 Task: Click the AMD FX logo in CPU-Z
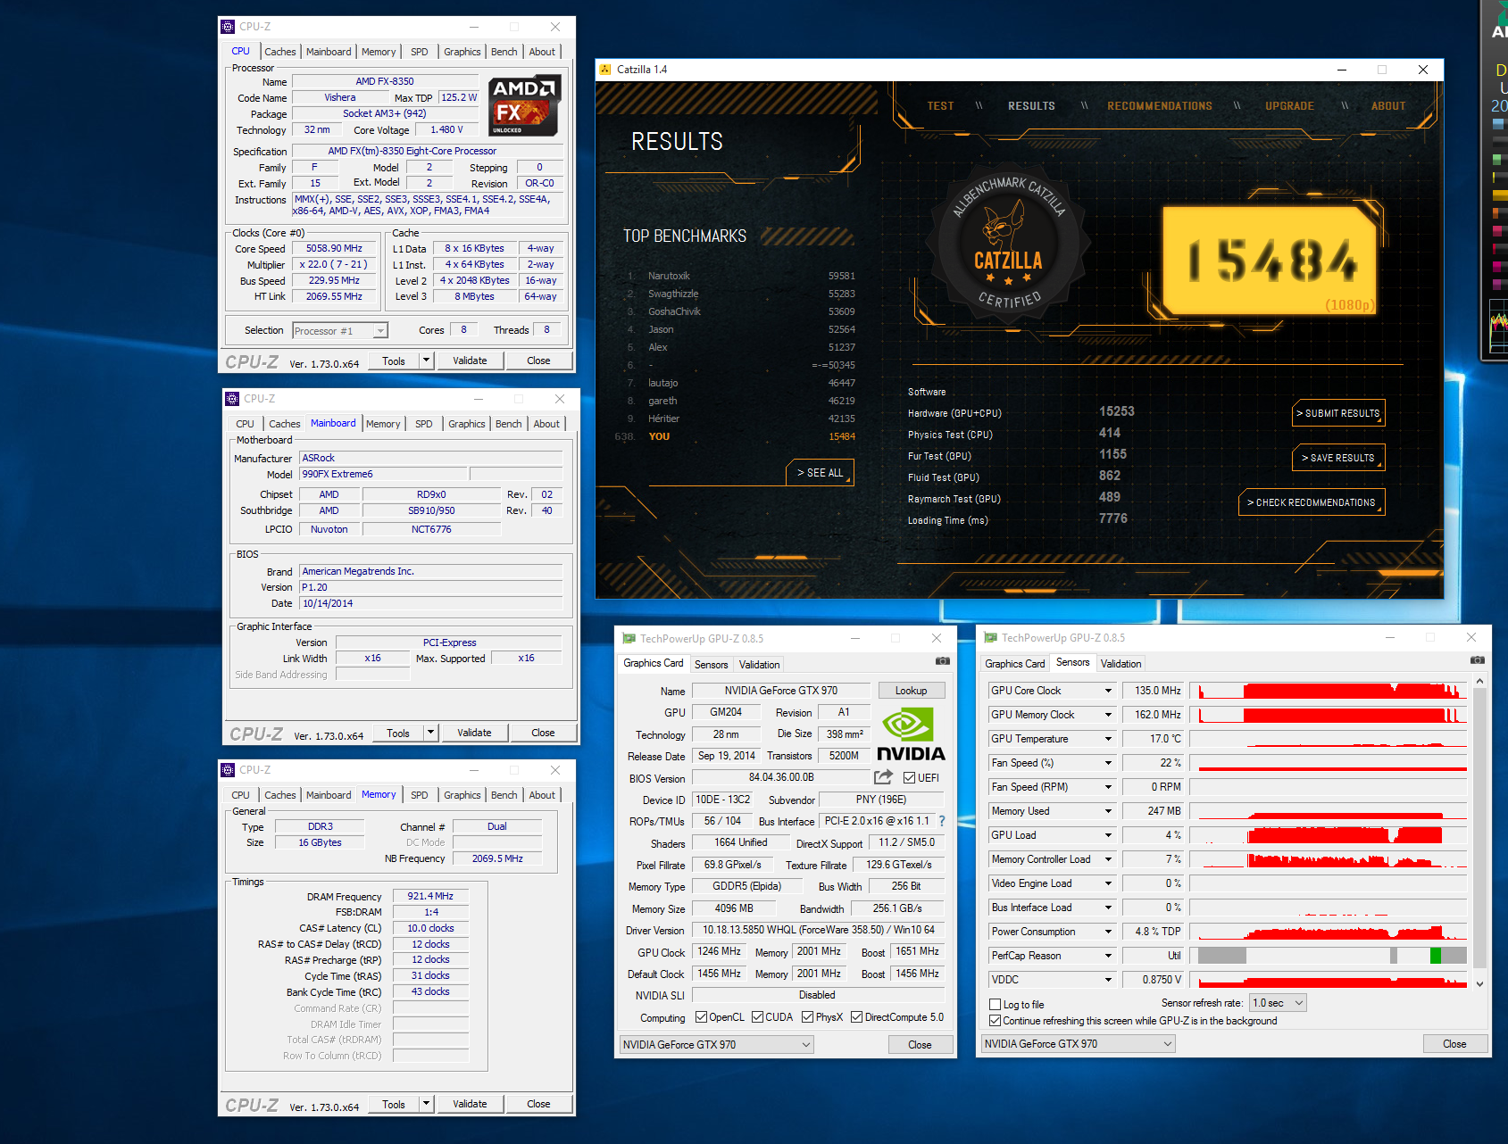(x=525, y=105)
